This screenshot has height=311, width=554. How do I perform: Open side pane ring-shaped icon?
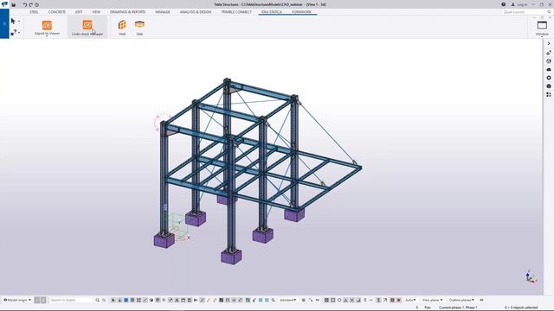549,78
